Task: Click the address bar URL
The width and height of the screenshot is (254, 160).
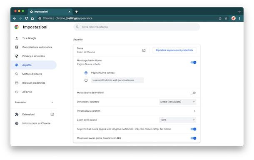Action: (x=74, y=18)
